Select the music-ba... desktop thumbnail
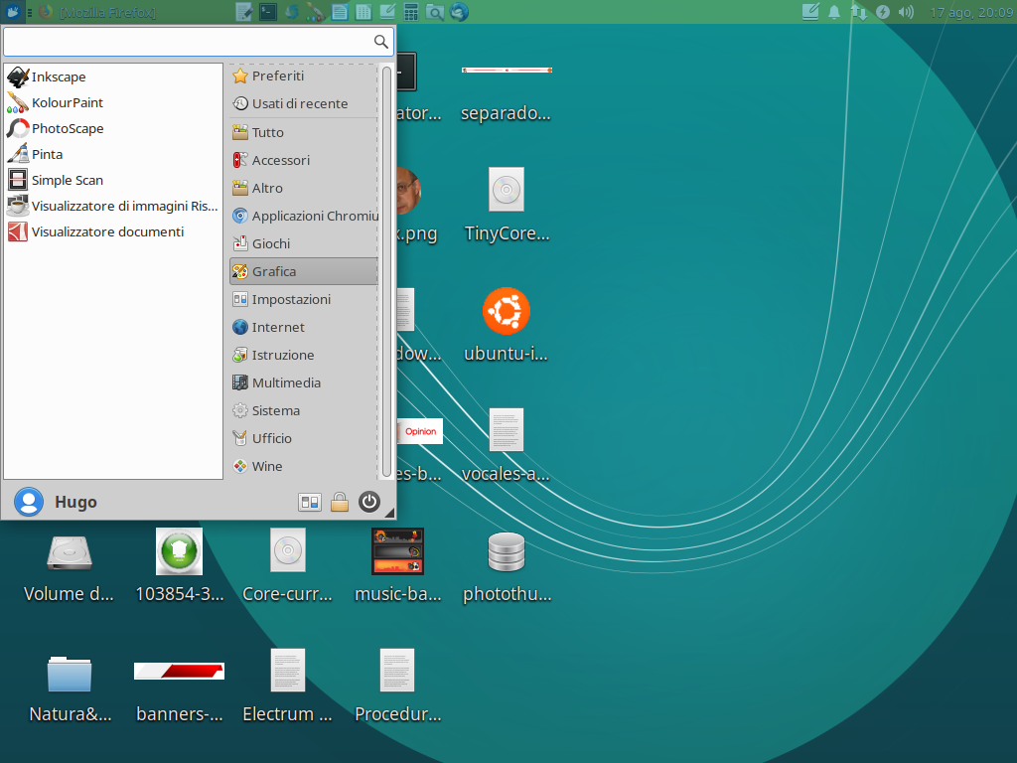 click(397, 567)
